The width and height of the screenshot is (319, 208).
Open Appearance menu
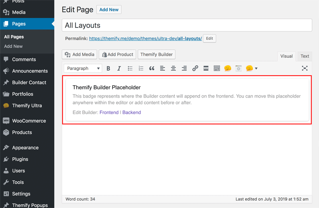[27, 147]
